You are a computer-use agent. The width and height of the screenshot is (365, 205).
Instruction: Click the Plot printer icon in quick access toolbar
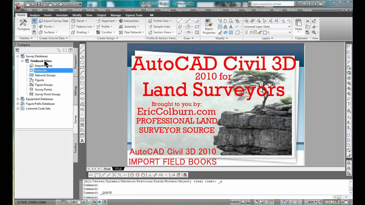[x=60, y=4]
